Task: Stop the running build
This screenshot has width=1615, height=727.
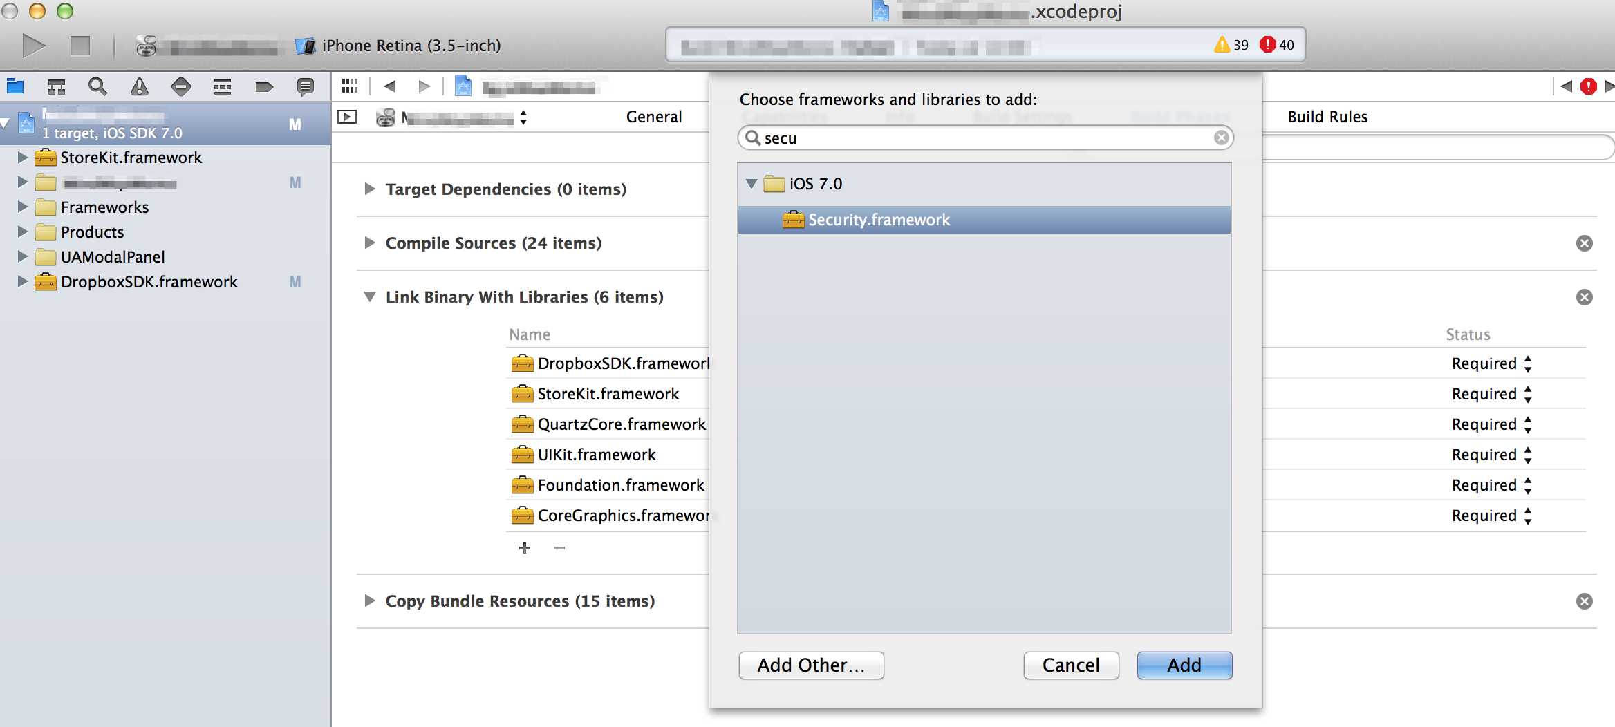Action: [x=80, y=46]
